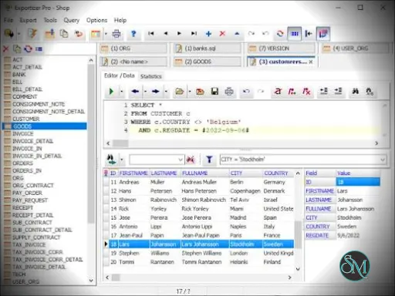395x296 pixels.
Task: Click the red X Delete record icon
Action: [x=222, y=34]
